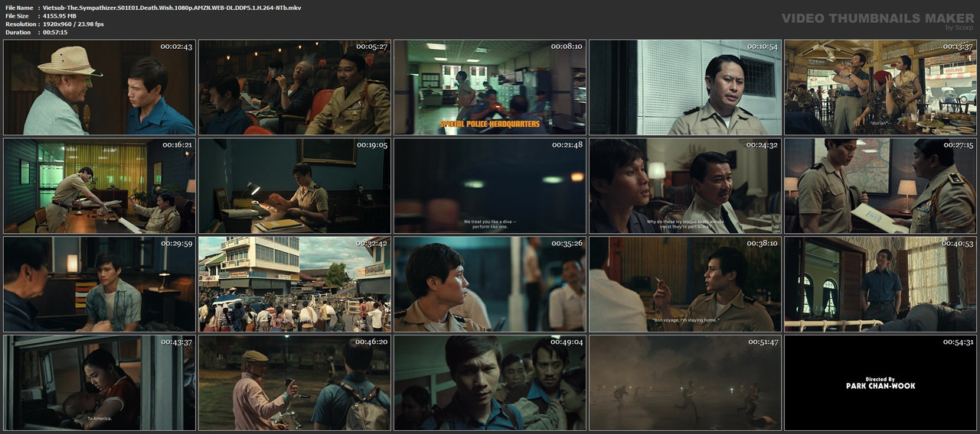Open the Special Police Headquarters thumbnail at 00:08:10

pyautogui.click(x=490, y=87)
